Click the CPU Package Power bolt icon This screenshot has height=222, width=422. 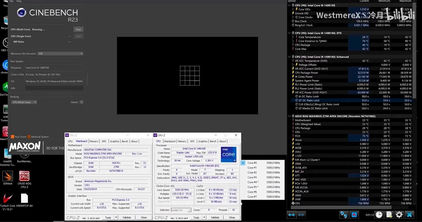pyautogui.click(x=293, y=73)
